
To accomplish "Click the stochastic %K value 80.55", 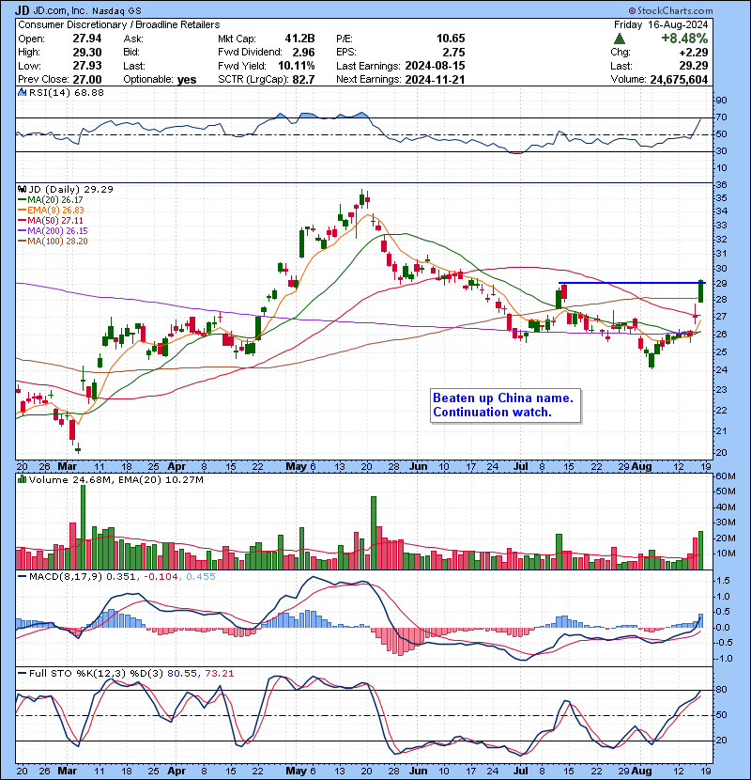I will click(x=182, y=673).
